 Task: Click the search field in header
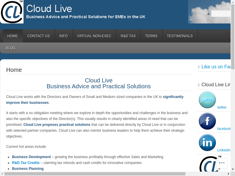point(221,14)
